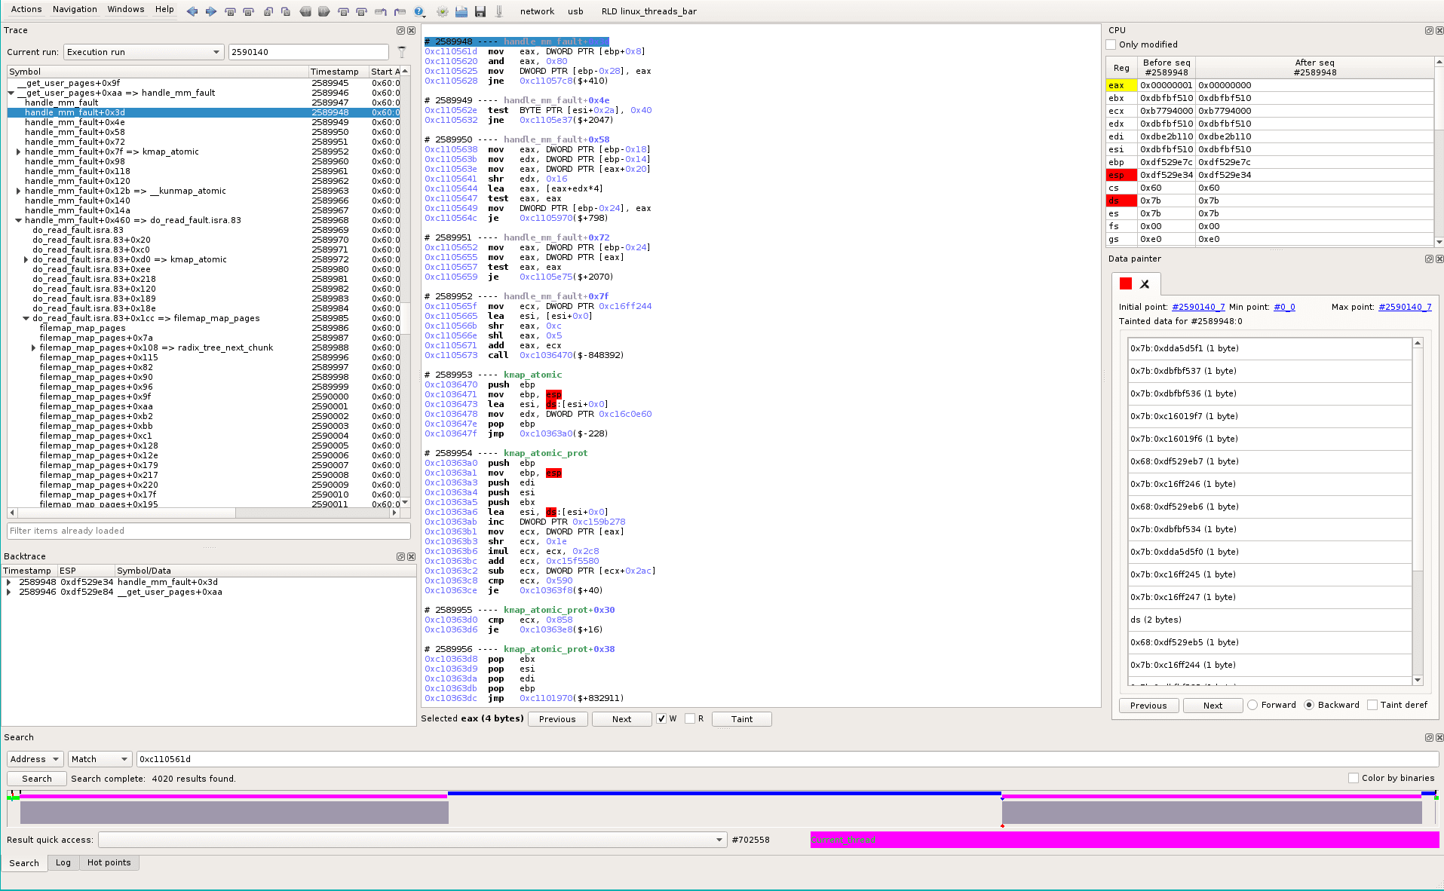This screenshot has height=891, width=1444.
Task: Expand handle_mm_fault+0x7f kmap_atomic entry
Action: (x=18, y=152)
